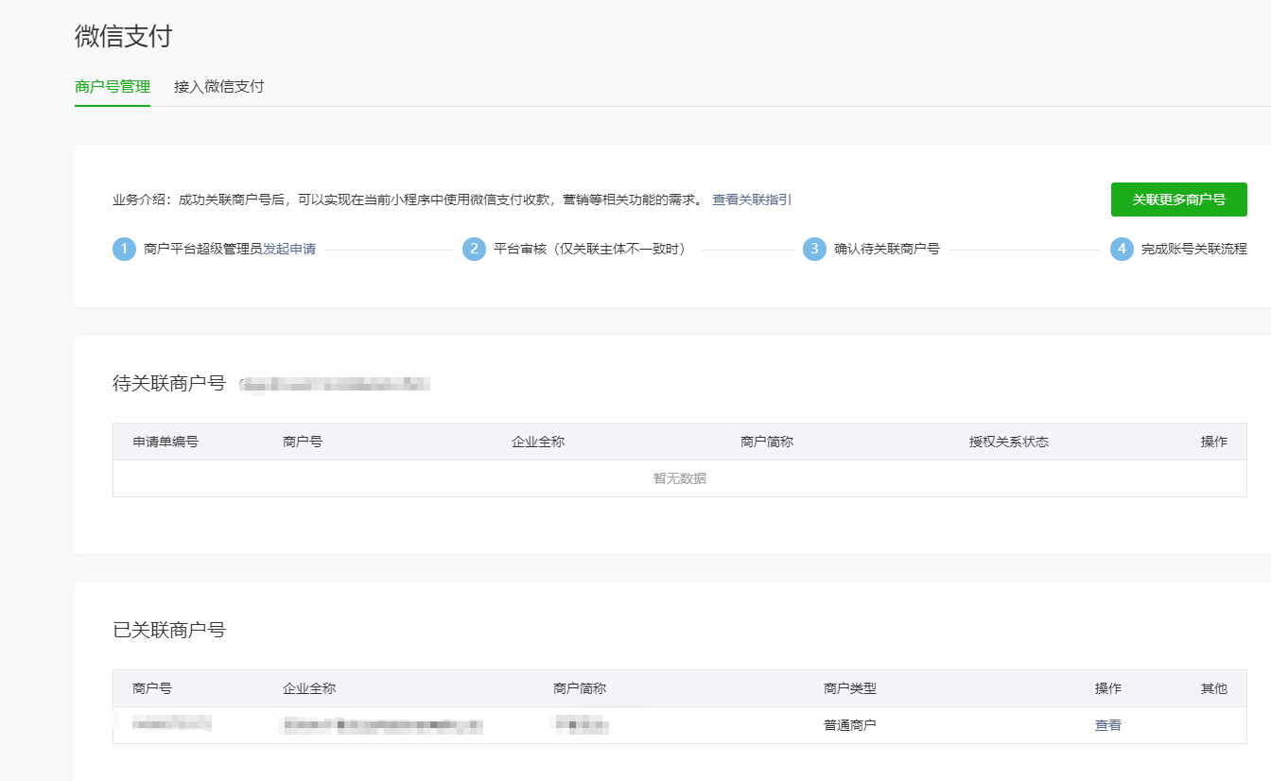Click 商户简称 header in 已关联商户号 table

[580, 688]
